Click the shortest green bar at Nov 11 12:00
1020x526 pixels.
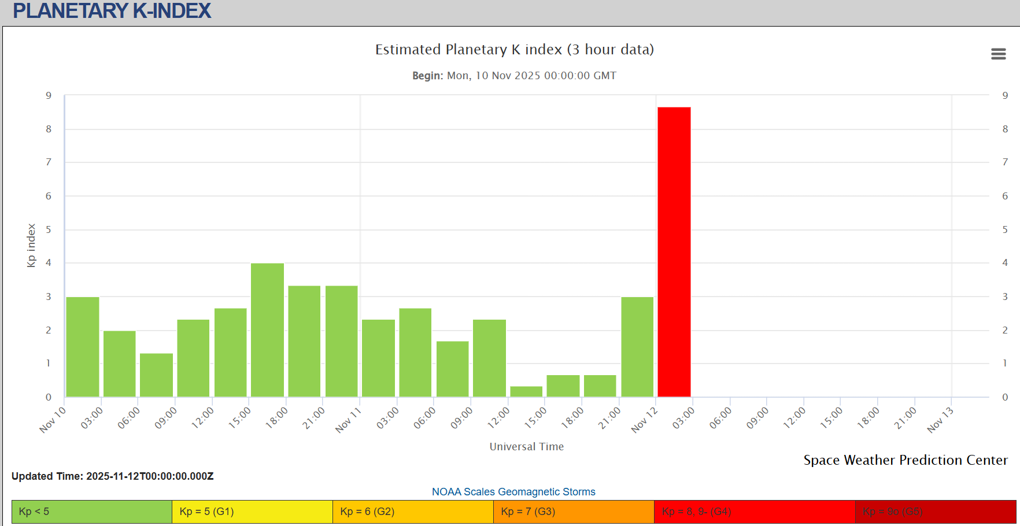tap(526, 391)
